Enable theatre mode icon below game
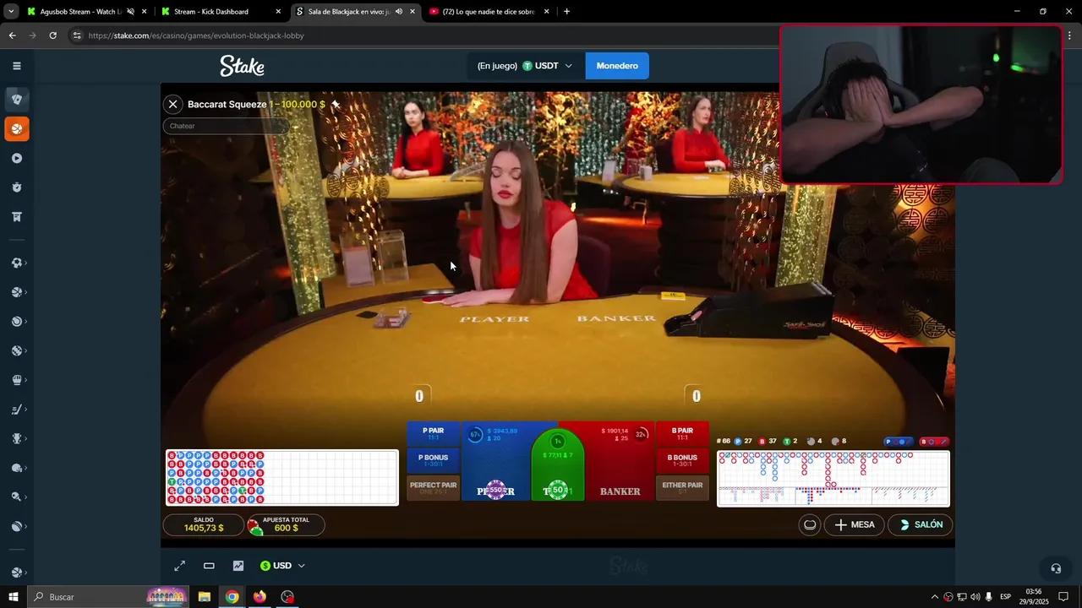1082x608 pixels. click(x=209, y=566)
